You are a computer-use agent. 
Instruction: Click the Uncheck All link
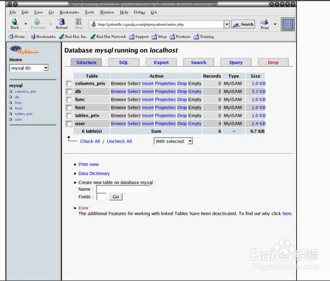click(119, 142)
